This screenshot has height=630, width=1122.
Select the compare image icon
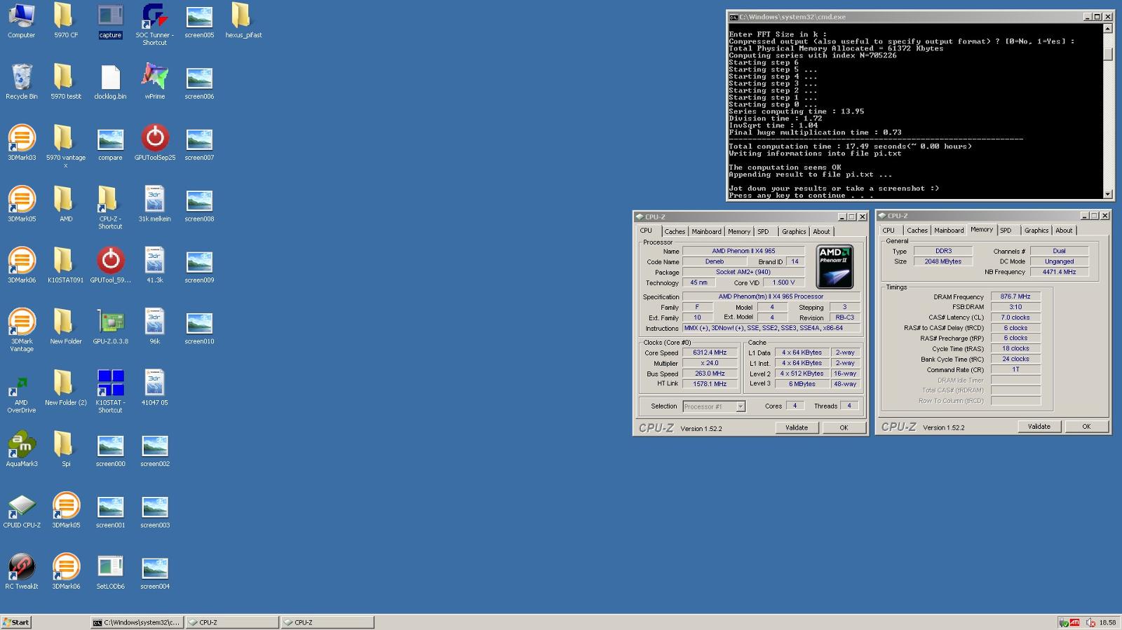click(110, 143)
